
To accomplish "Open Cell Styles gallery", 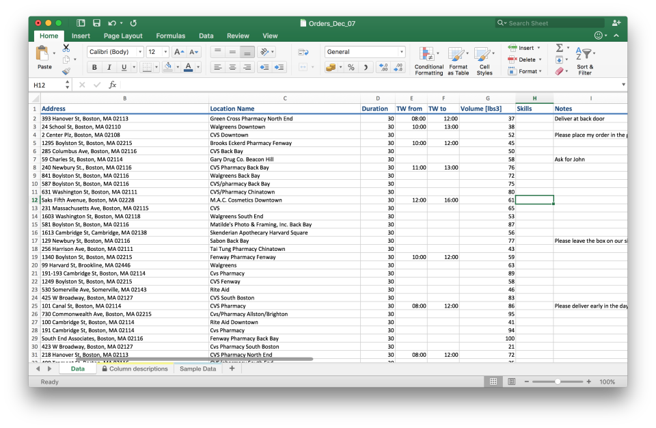I will 484,61.
